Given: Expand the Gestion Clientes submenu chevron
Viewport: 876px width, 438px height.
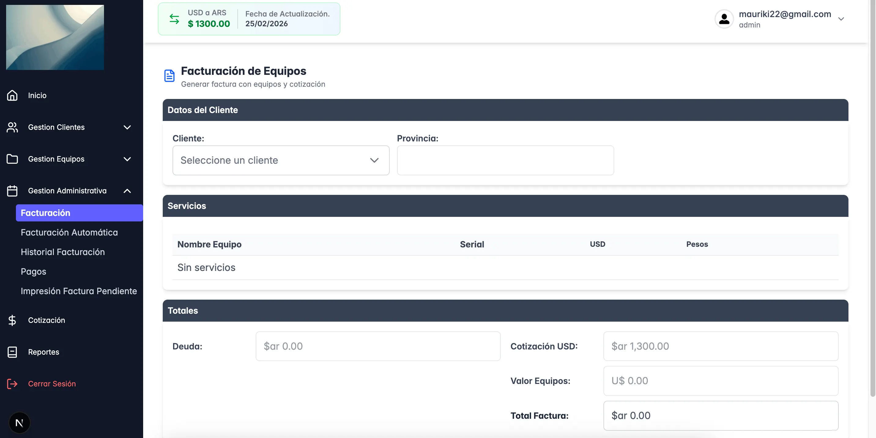Looking at the screenshot, I should (x=127, y=127).
